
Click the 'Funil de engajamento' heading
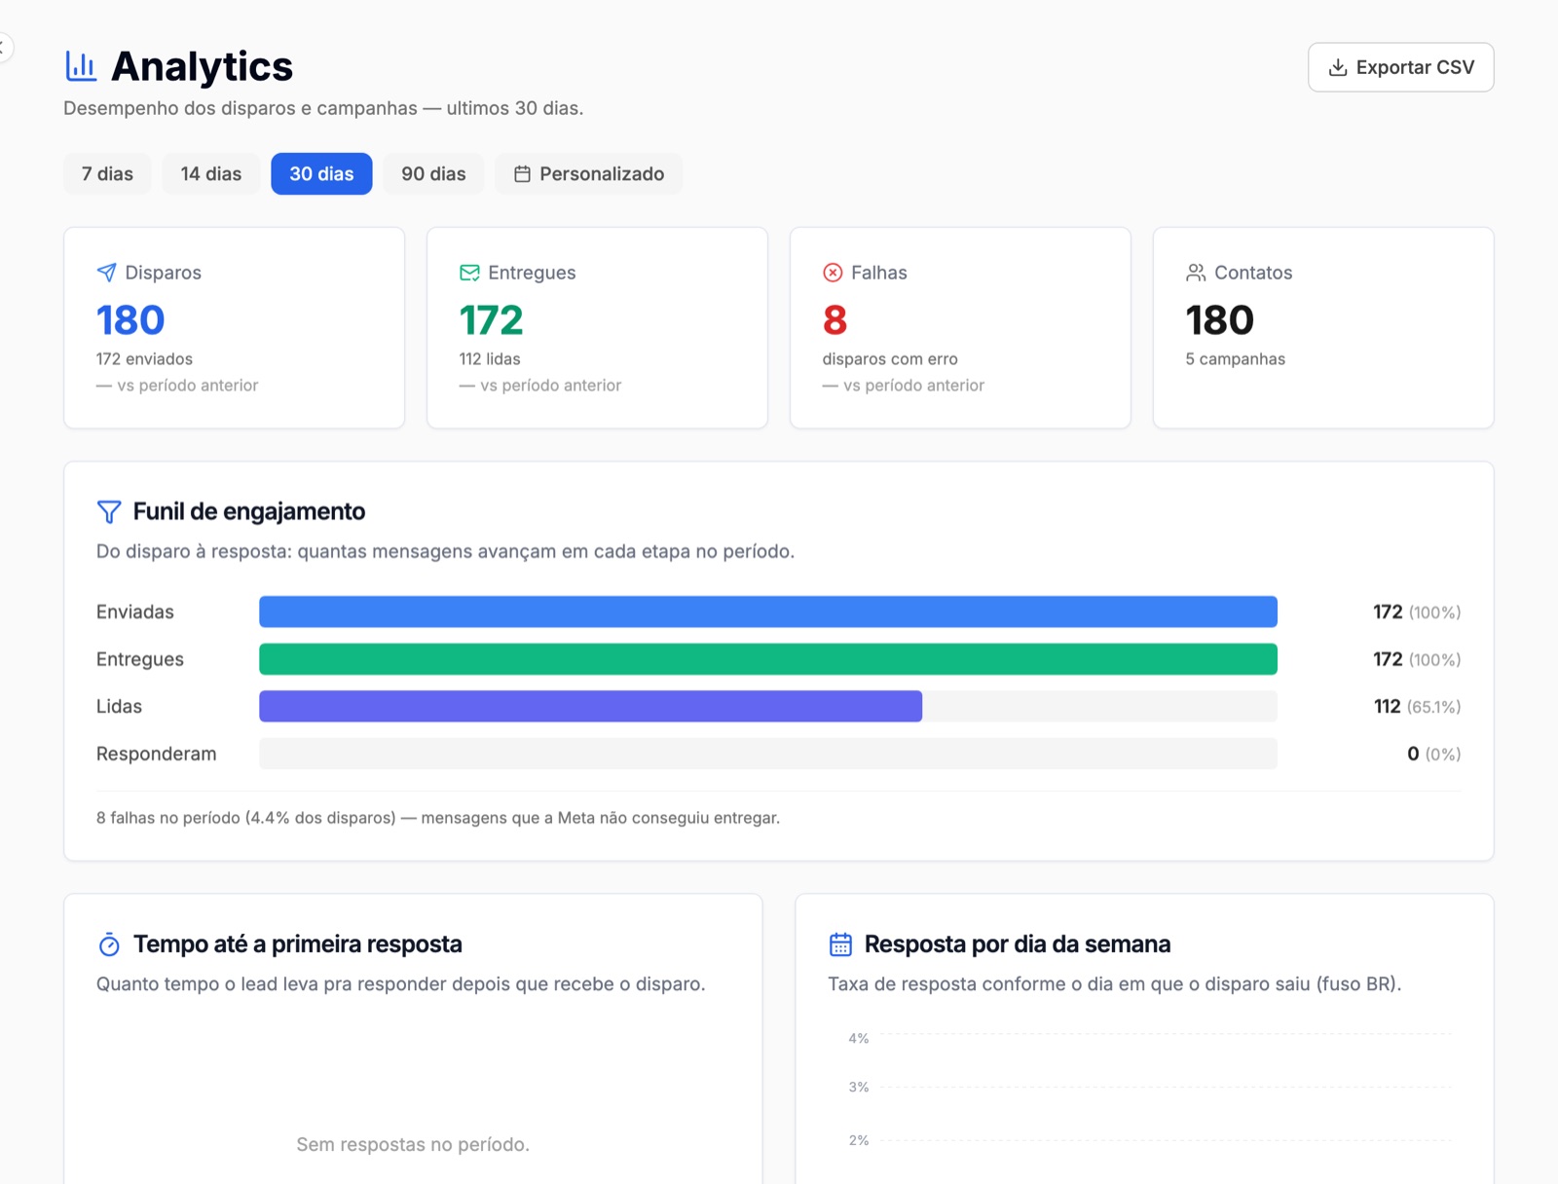tap(249, 511)
